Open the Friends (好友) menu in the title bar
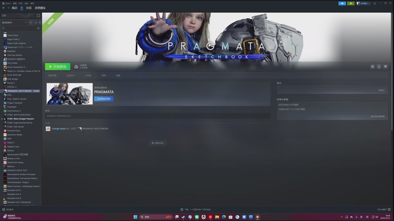Image resolution: width=394 pixels, height=221 pixels. (20, 3)
